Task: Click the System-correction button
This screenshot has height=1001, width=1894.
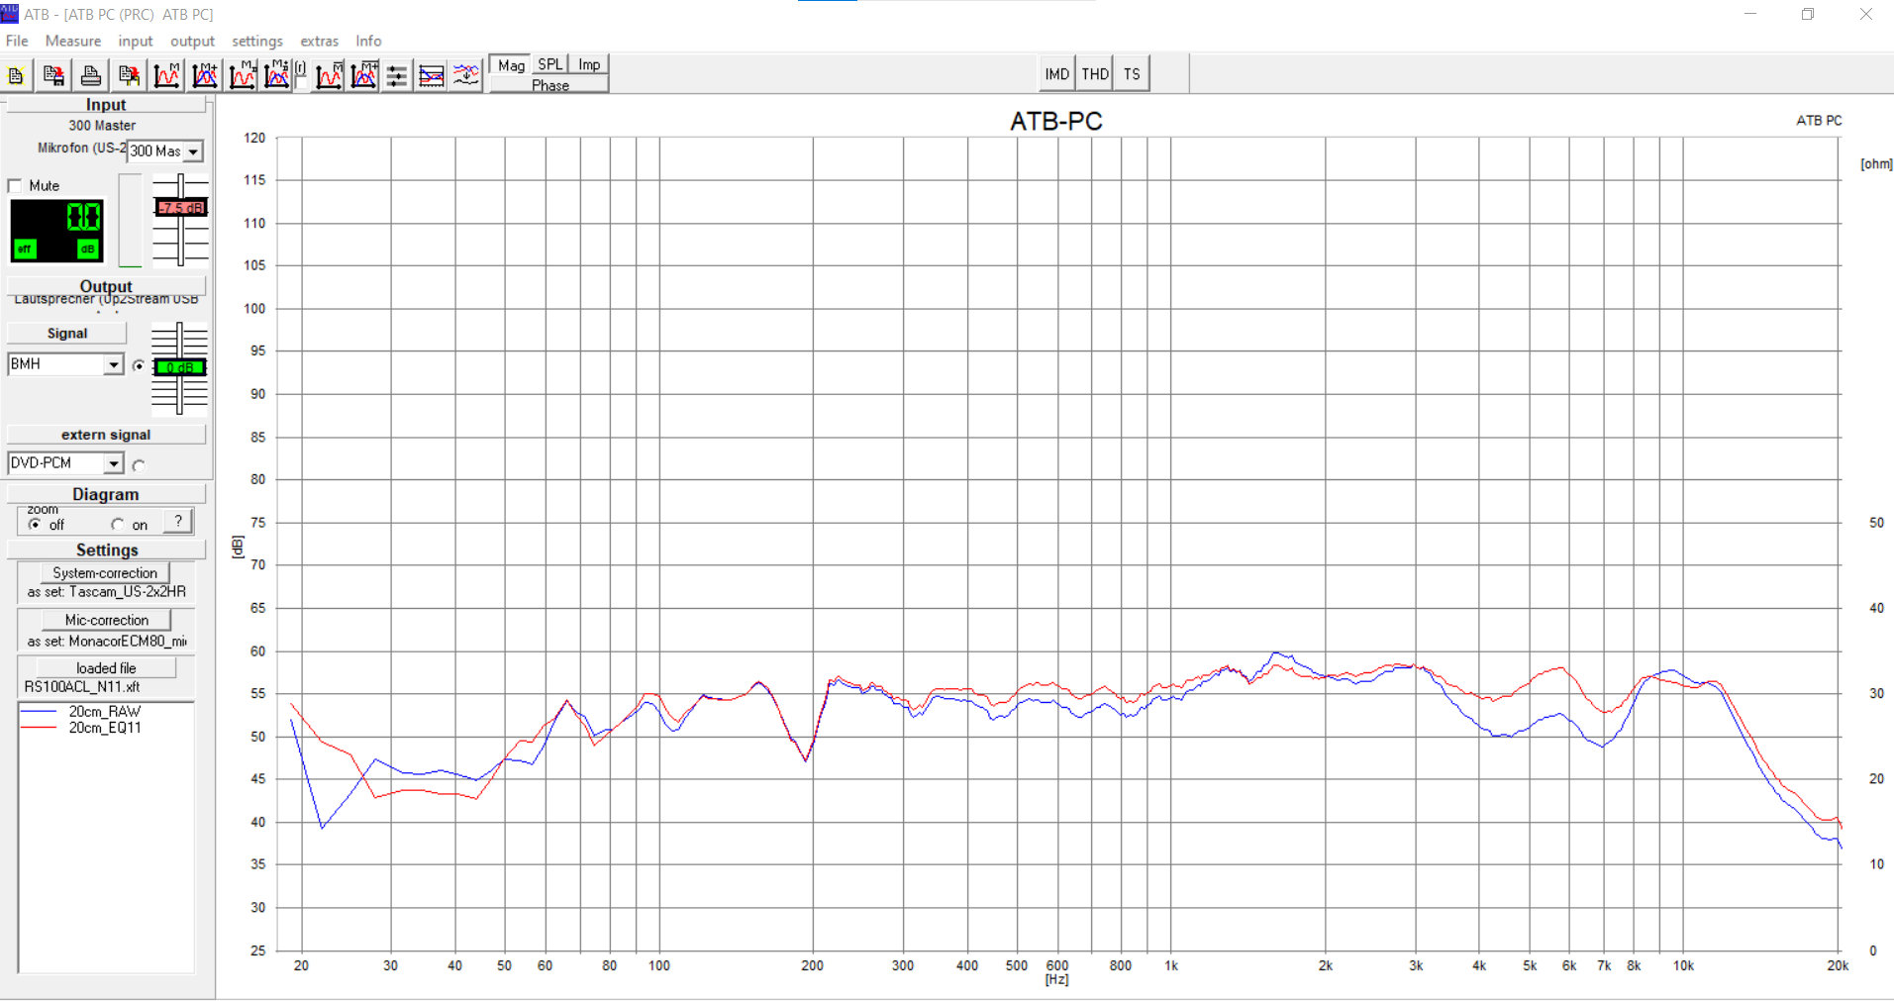Action: tap(105, 573)
